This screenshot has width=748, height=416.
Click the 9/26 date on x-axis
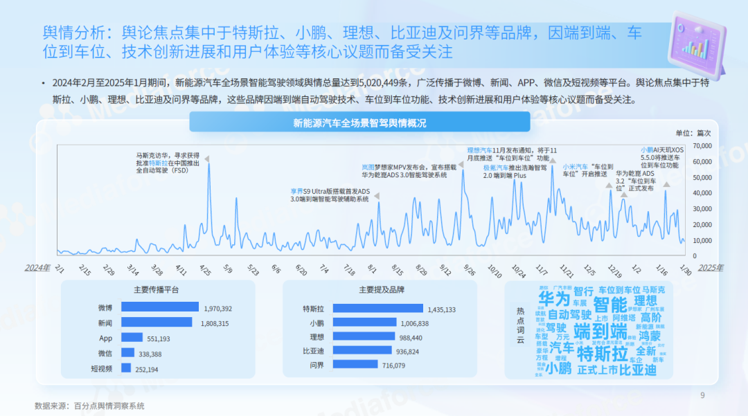[x=470, y=270]
